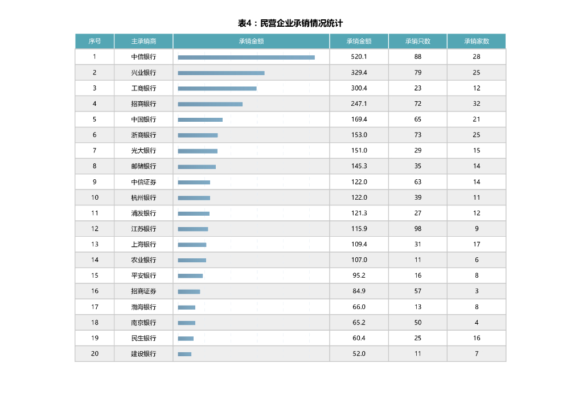Click the amount value 107.0
The image size is (583, 412).
tap(359, 260)
